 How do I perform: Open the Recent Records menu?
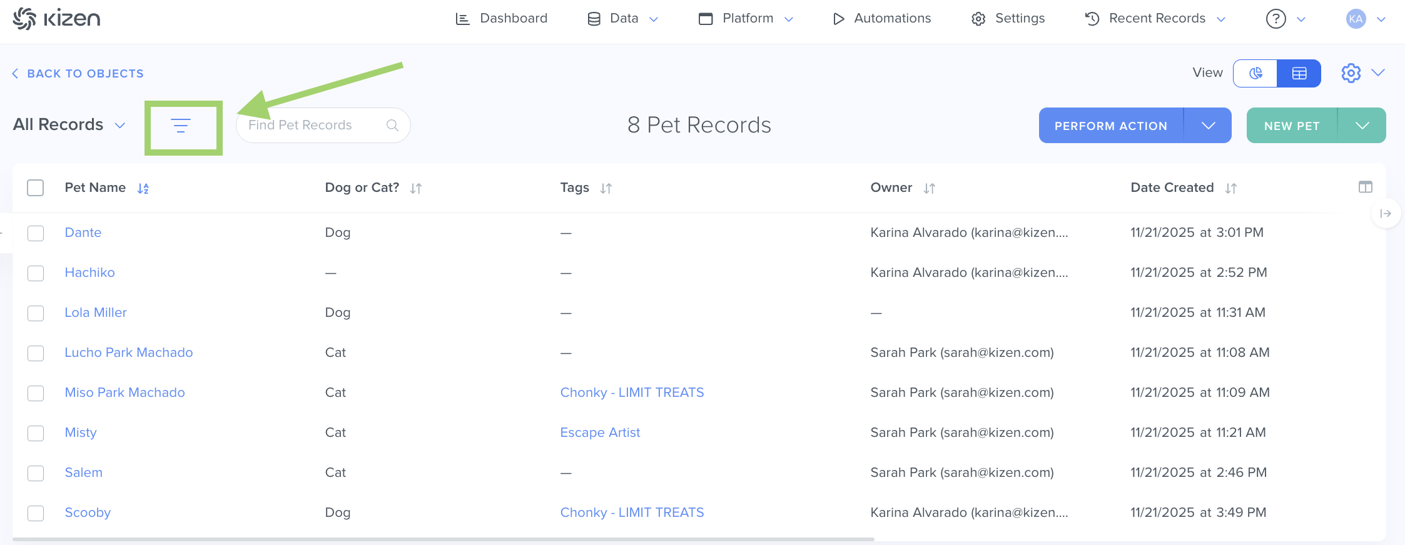1155,19
